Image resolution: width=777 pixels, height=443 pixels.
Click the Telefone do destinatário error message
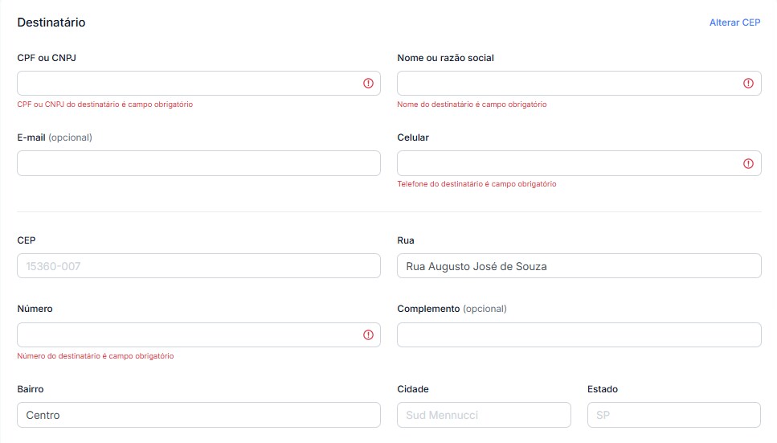(476, 184)
